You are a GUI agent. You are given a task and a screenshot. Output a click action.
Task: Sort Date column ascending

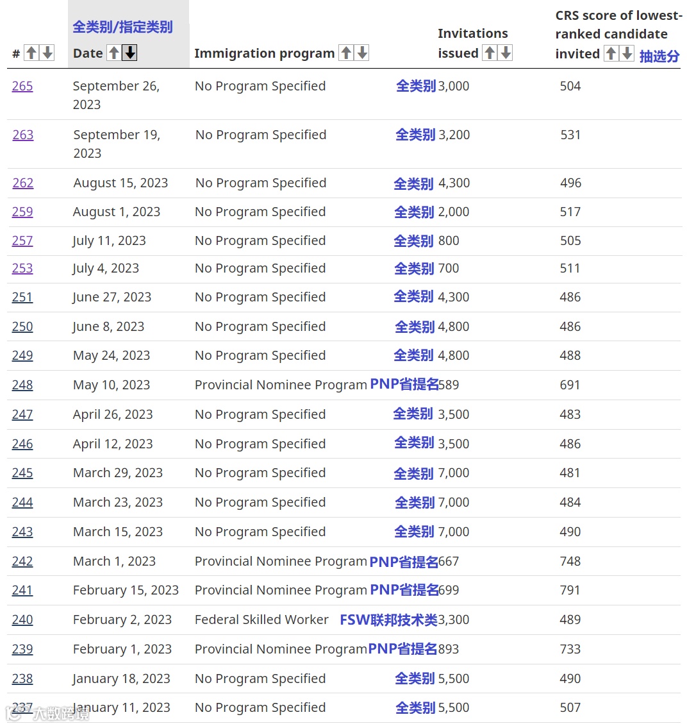point(114,53)
